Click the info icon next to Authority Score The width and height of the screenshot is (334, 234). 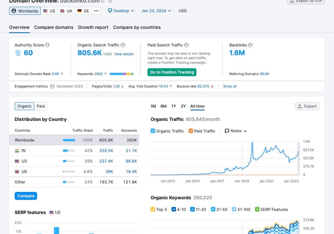(x=47, y=45)
